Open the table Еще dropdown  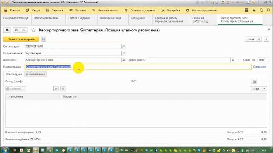(x=258, y=89)
